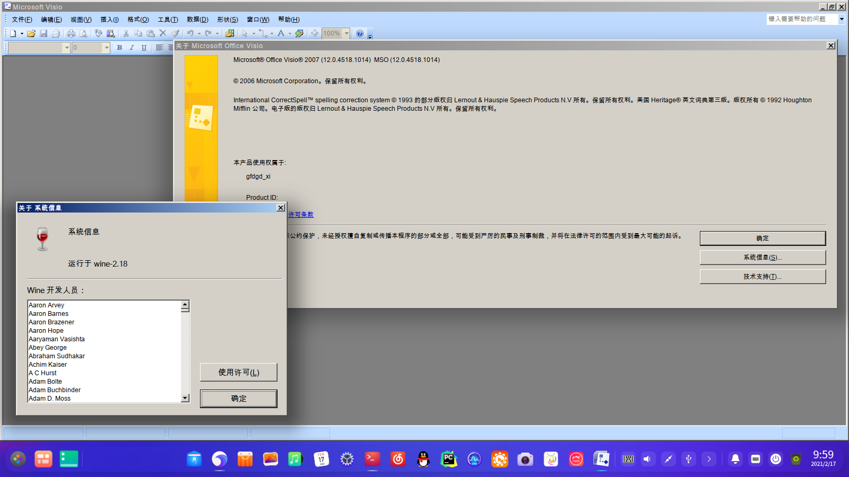This screenshot has width=849, height=477.
Task: Click the Undo arrow icon
Action: pos(190,33)
